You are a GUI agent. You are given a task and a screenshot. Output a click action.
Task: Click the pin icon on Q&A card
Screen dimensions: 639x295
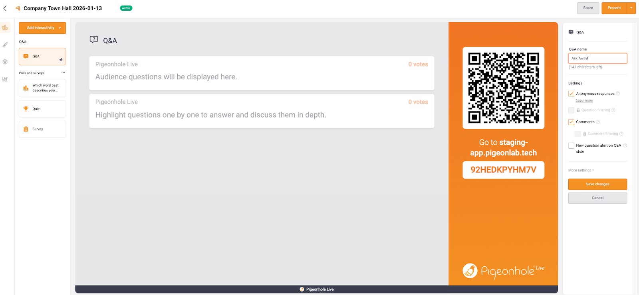click(x=61, y=60)
